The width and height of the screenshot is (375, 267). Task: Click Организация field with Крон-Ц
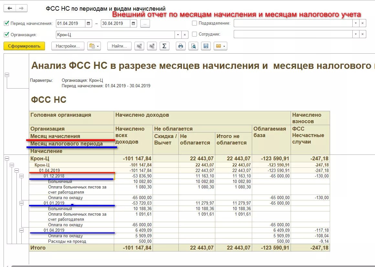click(115, 35)
